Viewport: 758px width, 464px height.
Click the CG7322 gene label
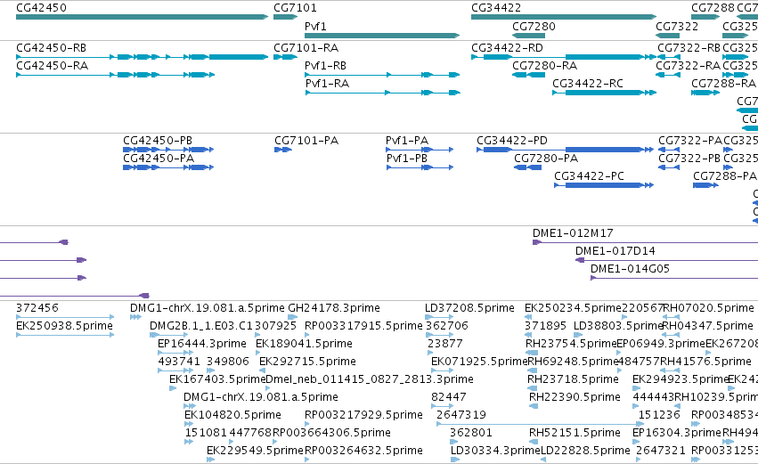[677, 26]
